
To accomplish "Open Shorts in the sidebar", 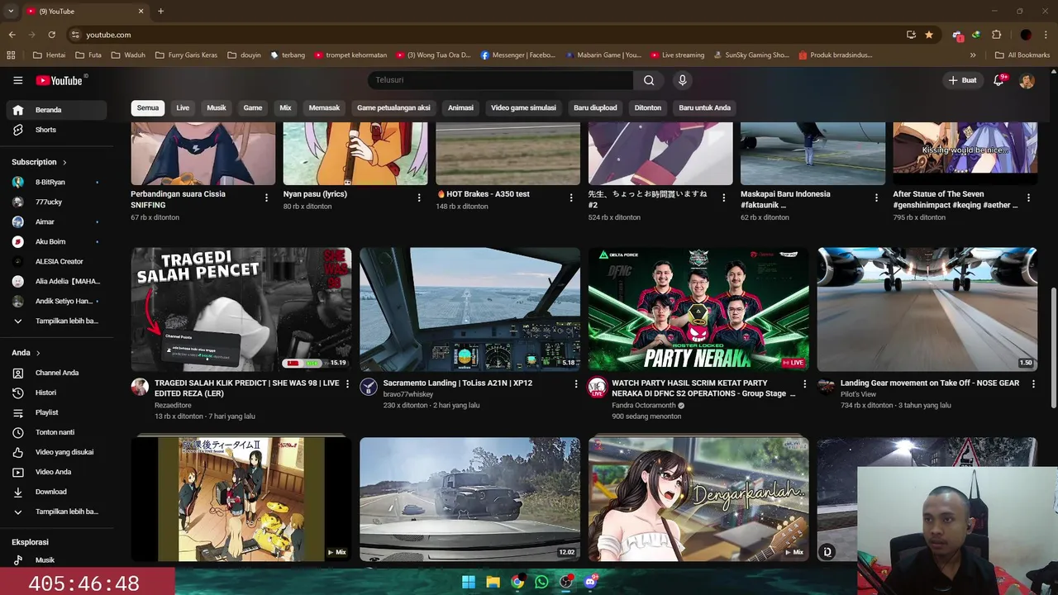I will [56, 130].
